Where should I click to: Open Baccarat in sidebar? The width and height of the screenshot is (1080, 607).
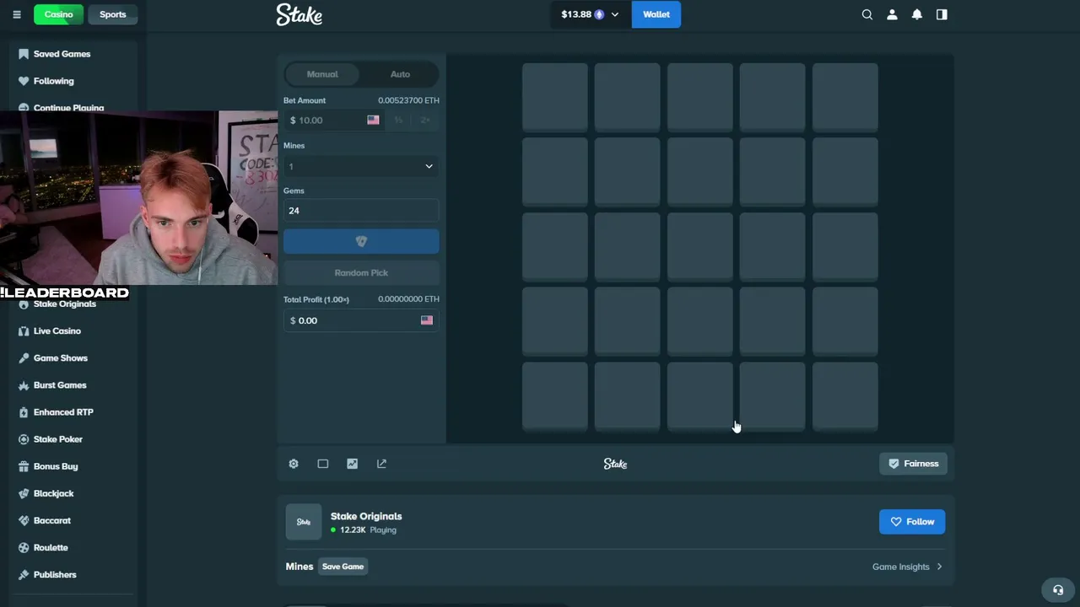pos(52,520)
